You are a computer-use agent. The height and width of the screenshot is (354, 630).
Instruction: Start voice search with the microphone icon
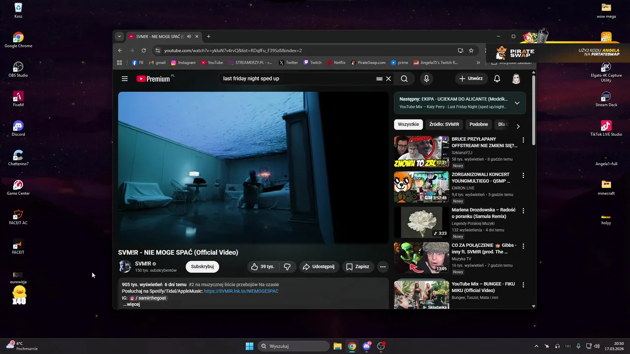tap(426, 79)
